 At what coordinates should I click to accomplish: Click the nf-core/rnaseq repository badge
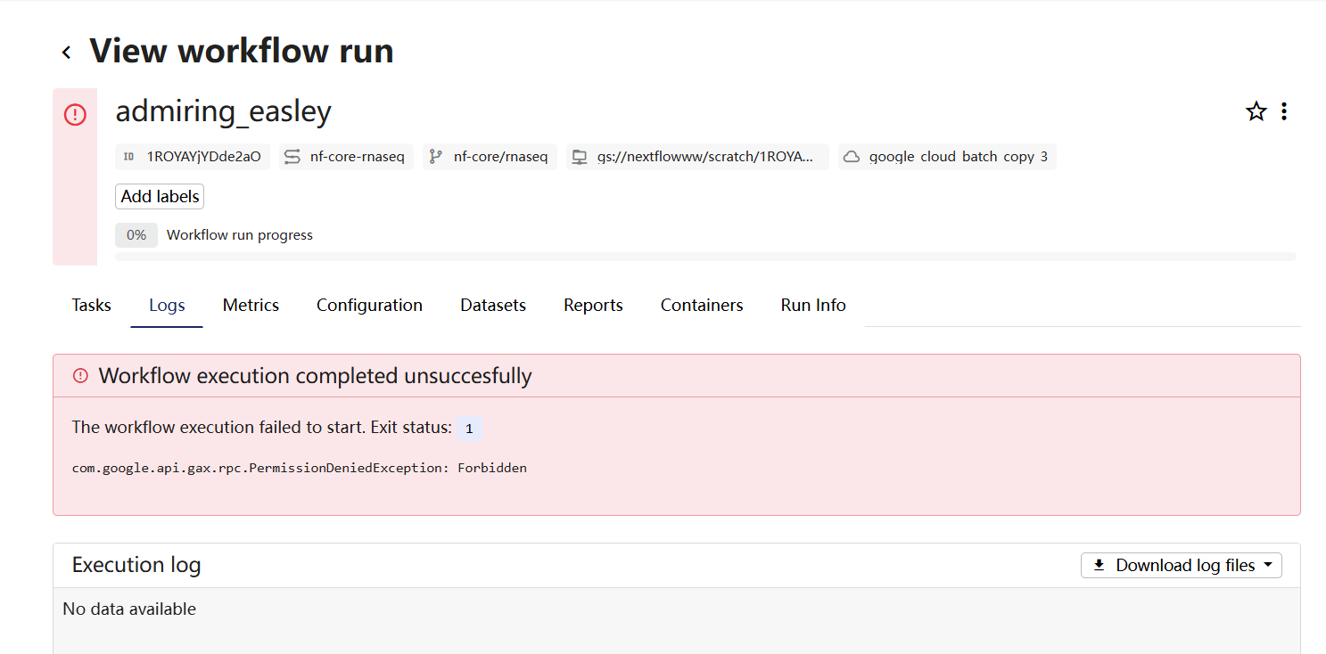pos(490,157)
